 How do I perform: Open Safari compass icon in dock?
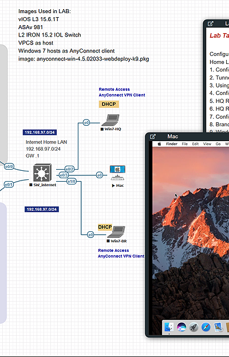click(x=206, y=327)
